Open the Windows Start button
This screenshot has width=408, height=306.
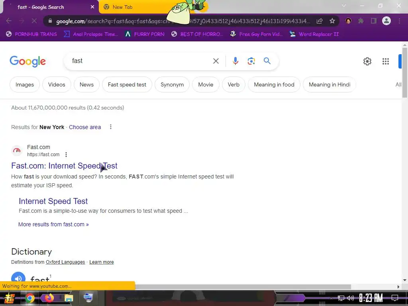(10, 298)
